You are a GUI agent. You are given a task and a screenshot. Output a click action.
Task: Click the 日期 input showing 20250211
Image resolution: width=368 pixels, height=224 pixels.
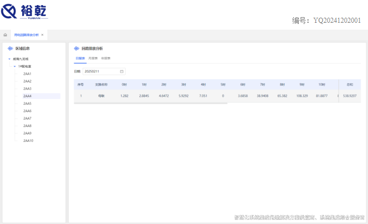[104, 71]
